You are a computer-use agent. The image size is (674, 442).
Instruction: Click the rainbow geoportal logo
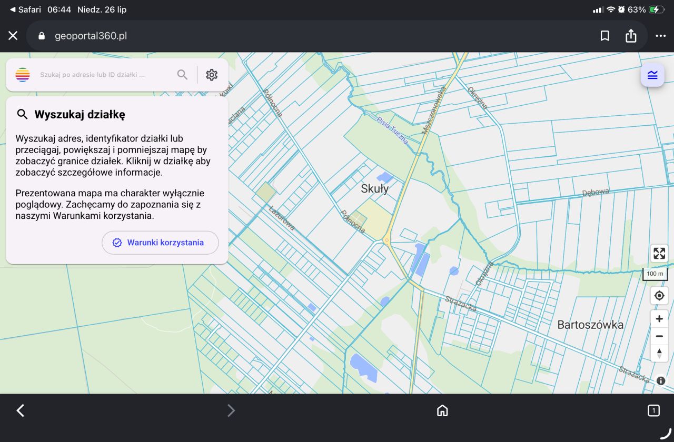23,75
